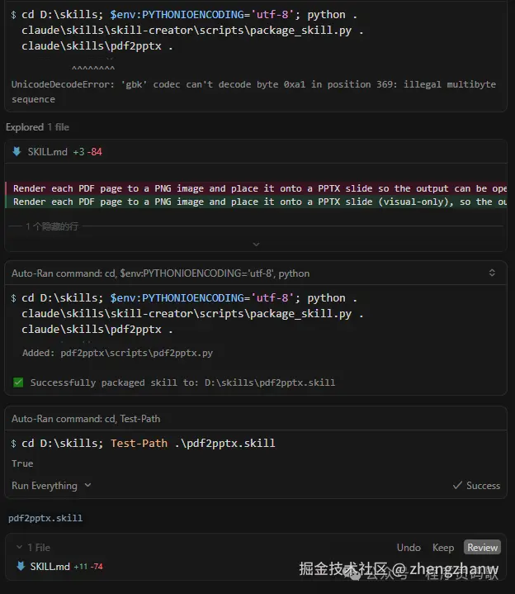Click the Auto-Ran command: cd, $env:PYTHONIOENCODING header text
The height and width of the screenshot is (594, 515).
[160, 273]
